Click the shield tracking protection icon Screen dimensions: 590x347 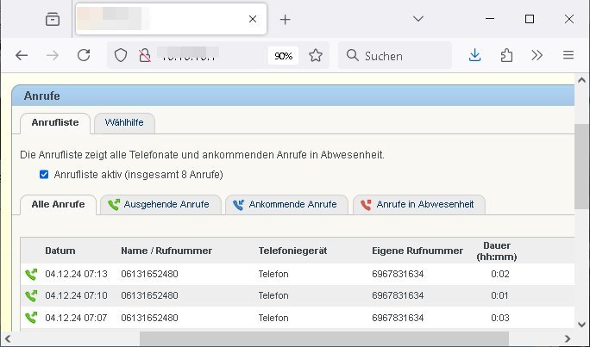(122, 55)
